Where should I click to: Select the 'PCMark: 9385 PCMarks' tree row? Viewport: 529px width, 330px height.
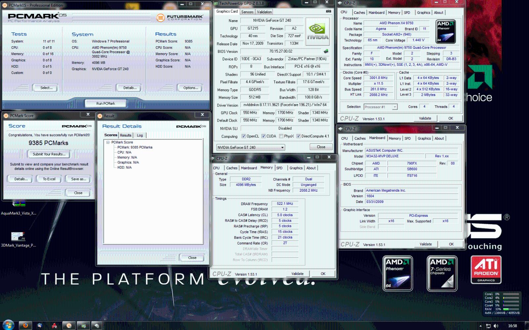(135, 147)
